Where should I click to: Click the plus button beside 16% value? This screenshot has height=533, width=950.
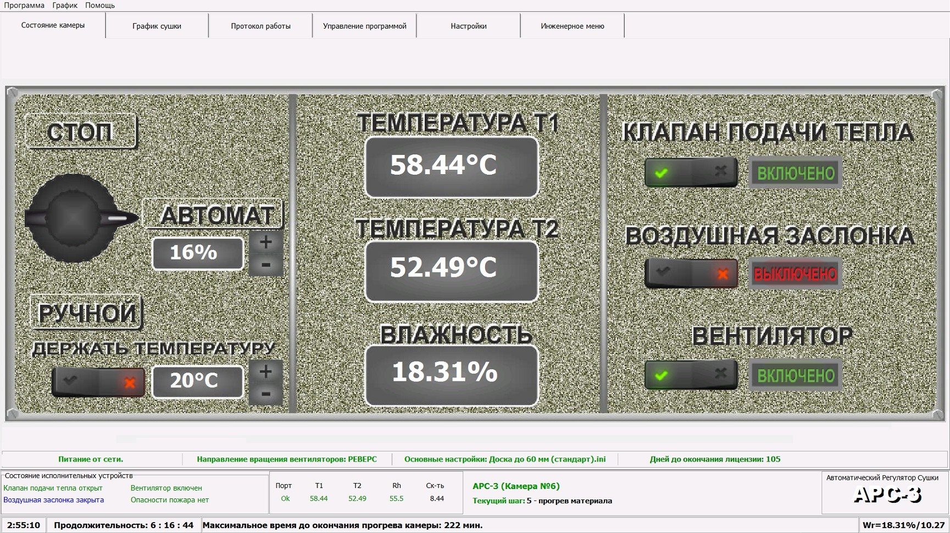(x=266, y=242)
